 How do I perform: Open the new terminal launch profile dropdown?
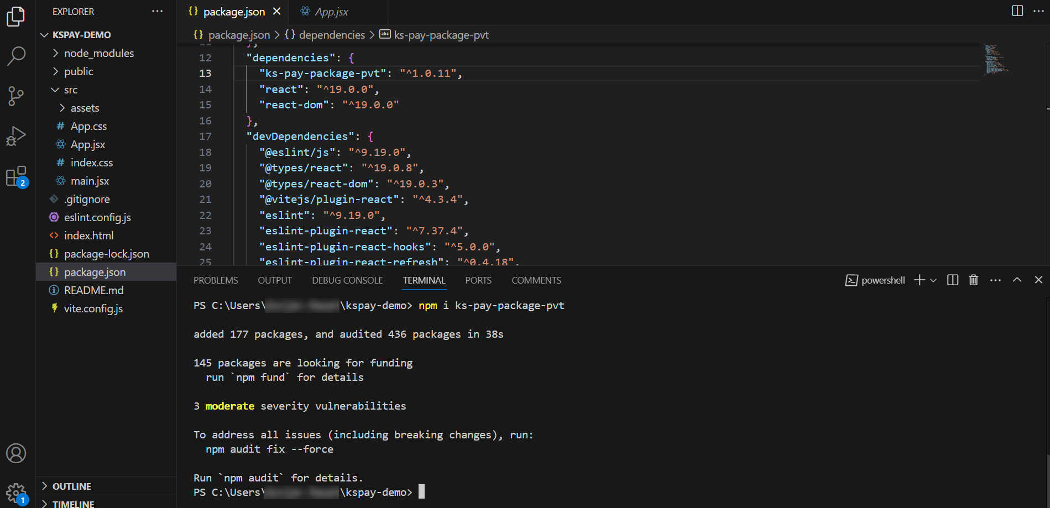click(934, 280)
